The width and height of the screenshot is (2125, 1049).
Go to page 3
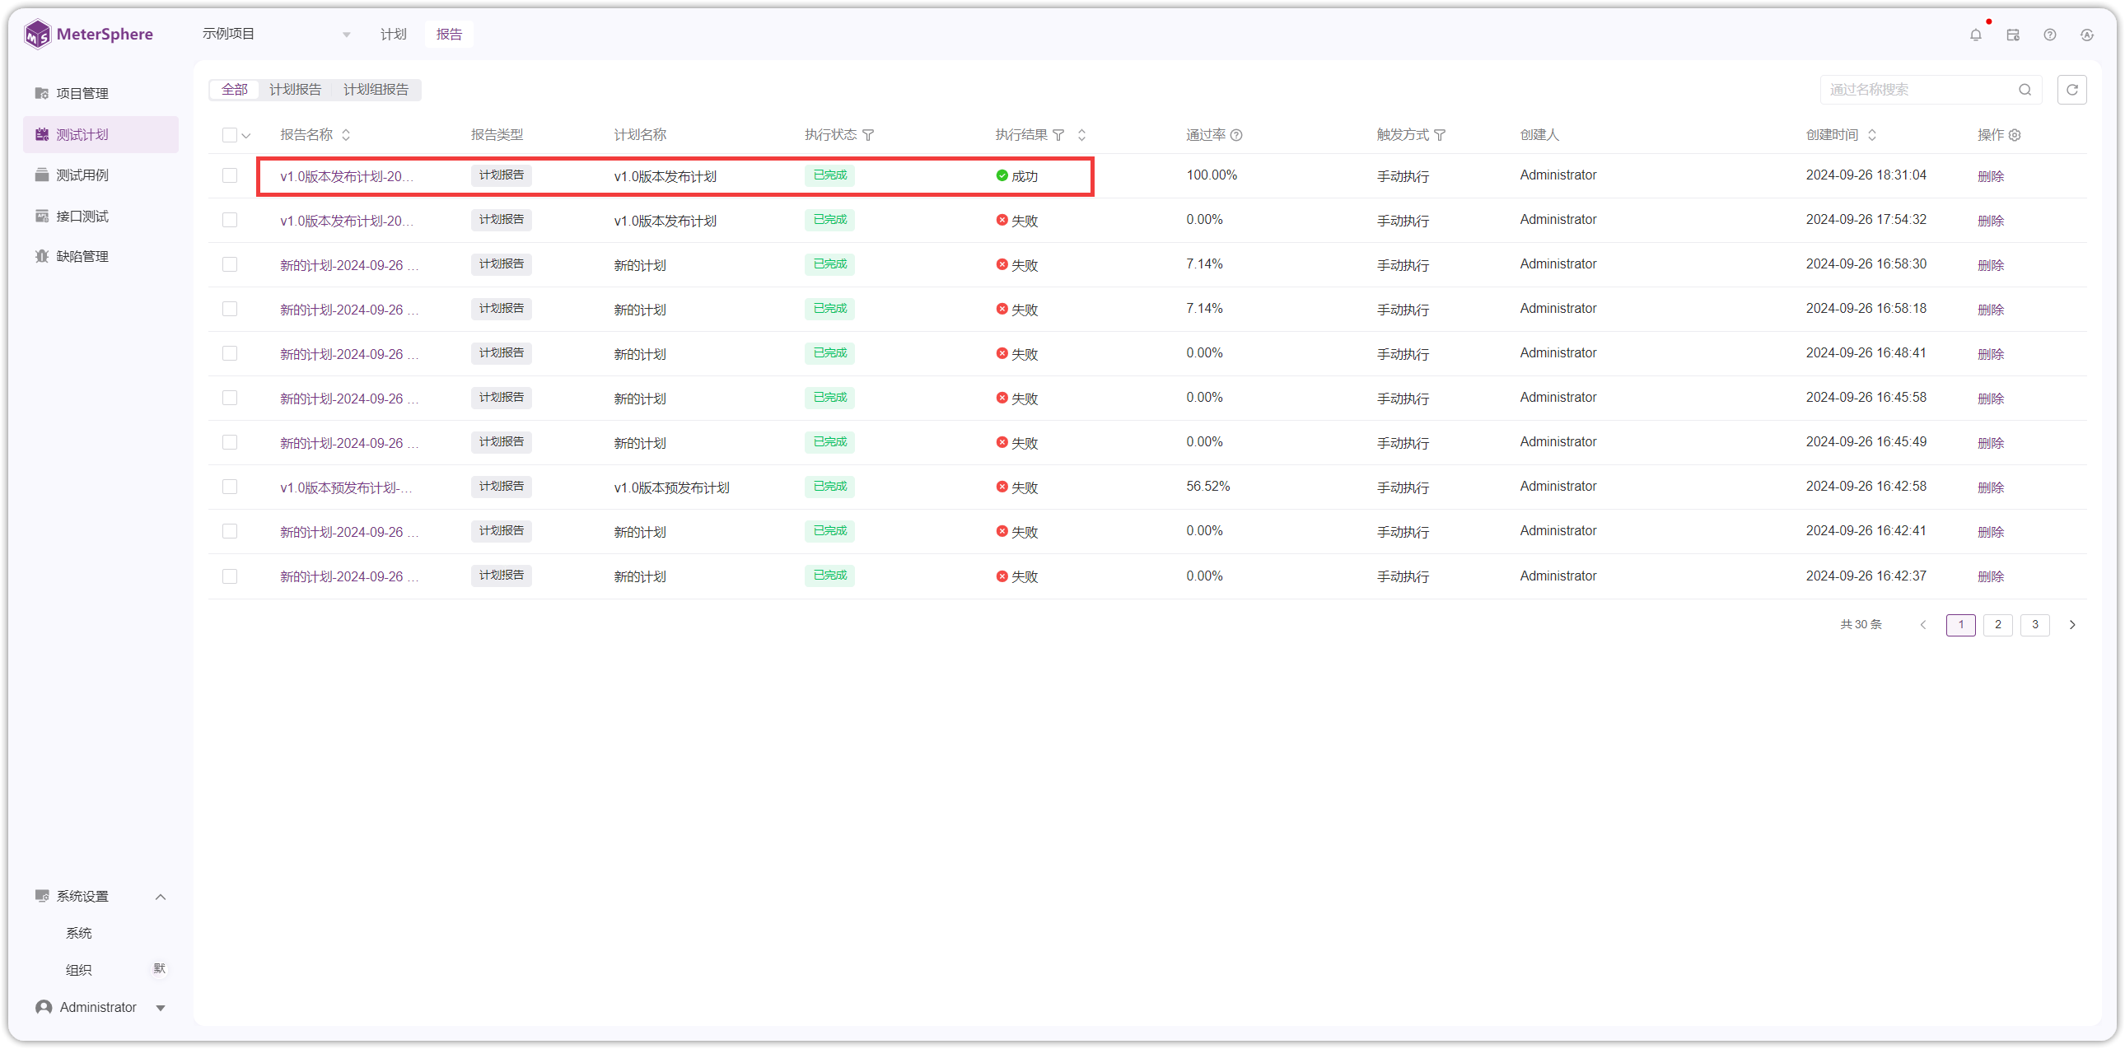coord(2035,625)
